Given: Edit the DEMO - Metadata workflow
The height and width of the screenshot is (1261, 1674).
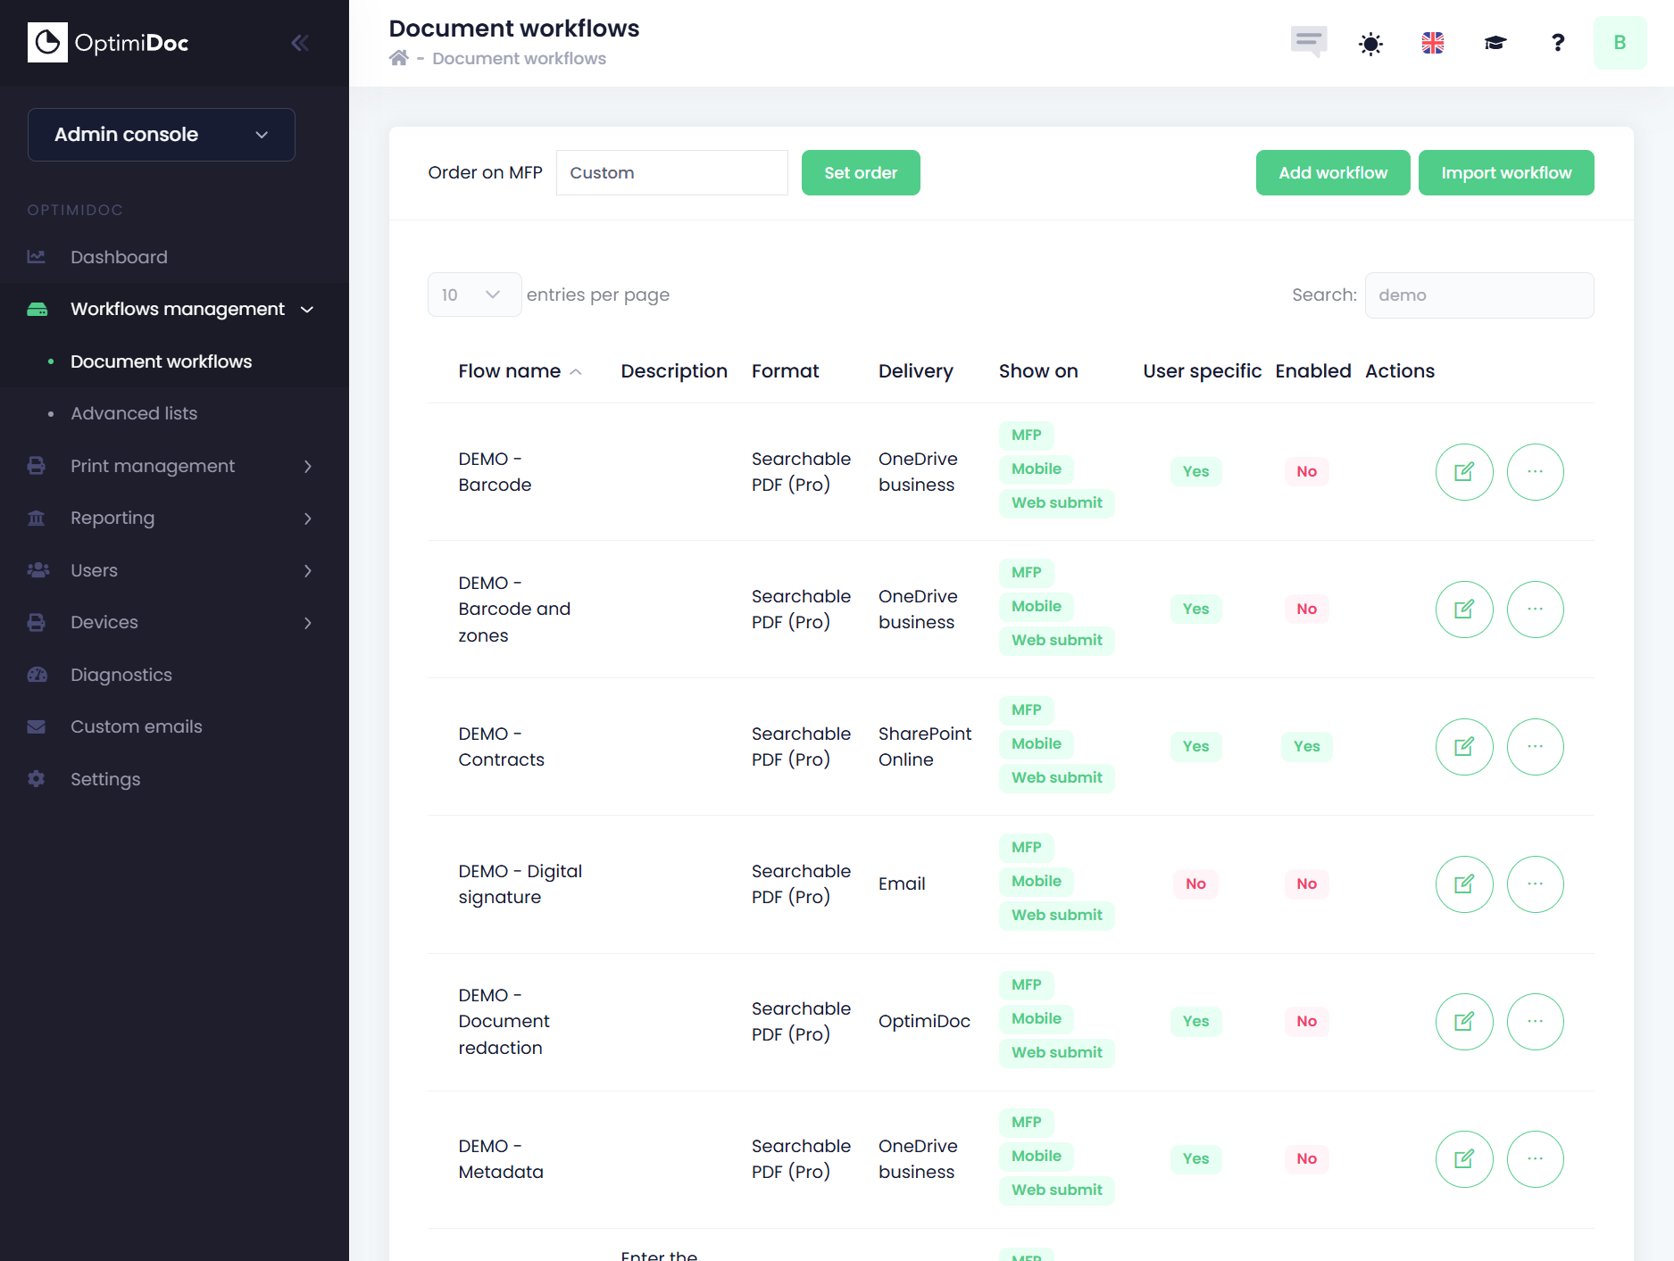Looking at the screenshot, I should (1464, 1159).
